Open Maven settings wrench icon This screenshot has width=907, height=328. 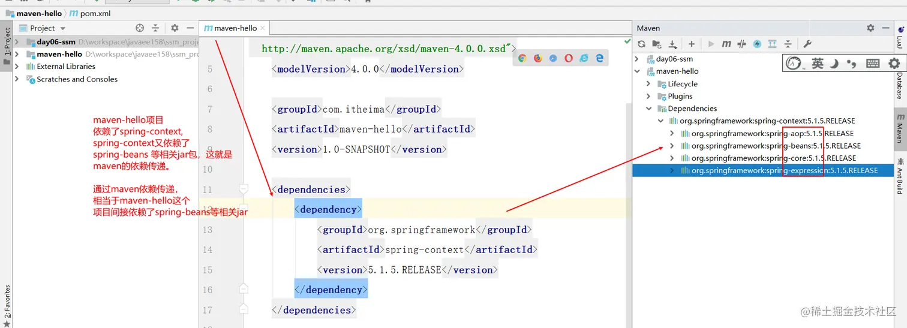807,44
